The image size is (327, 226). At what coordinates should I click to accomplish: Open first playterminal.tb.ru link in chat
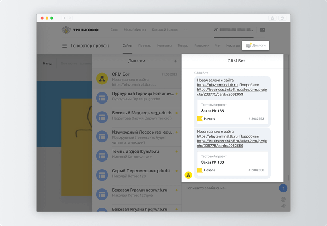(217, 85)
